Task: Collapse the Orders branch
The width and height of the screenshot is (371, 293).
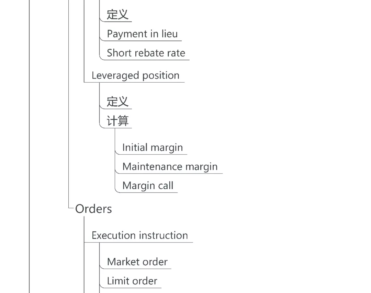Action: [84, 217]
